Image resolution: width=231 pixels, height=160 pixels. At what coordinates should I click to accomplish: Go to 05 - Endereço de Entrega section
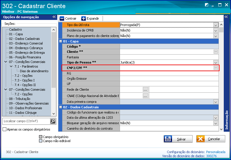(x=27, y=53)
